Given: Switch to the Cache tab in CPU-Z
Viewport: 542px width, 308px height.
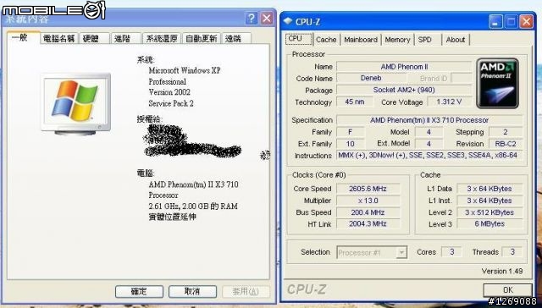Looking at the screenshot, I should [x=326, y=40].
